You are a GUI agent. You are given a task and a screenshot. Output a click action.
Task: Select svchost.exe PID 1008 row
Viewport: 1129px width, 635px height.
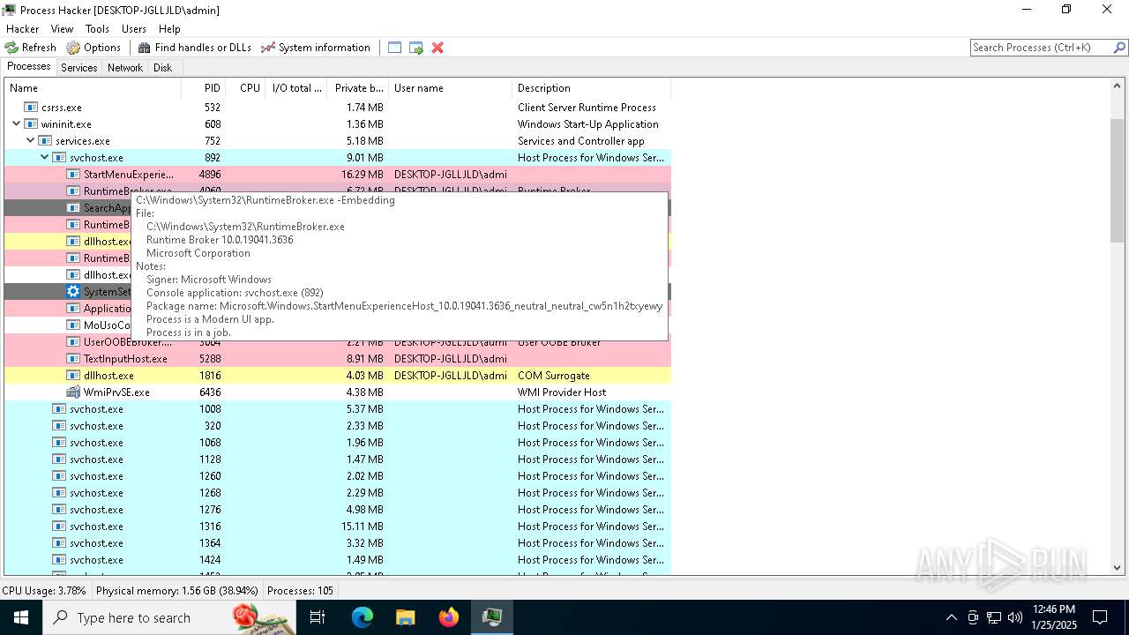[338, 409]
